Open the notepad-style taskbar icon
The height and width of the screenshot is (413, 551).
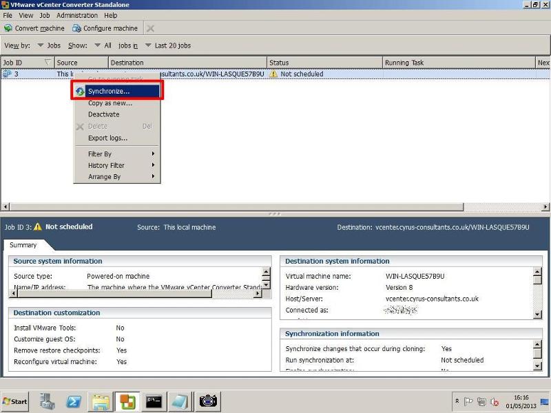pyautogui.click(x=180, y=401)
